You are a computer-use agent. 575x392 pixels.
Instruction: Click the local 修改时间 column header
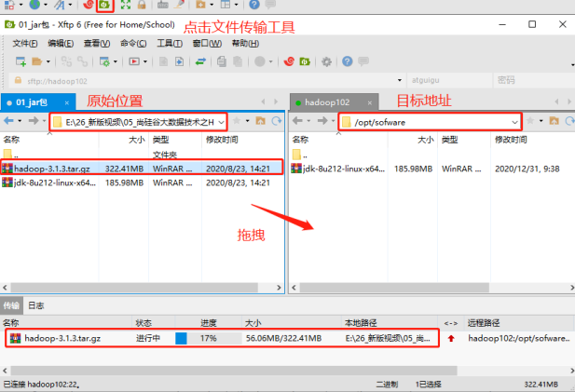coord(222,140)
